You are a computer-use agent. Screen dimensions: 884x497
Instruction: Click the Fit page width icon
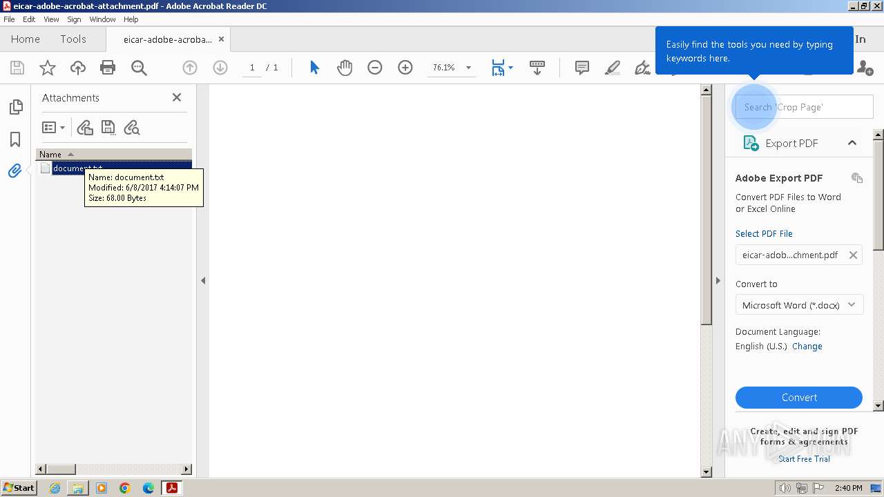tap(498, 68)
